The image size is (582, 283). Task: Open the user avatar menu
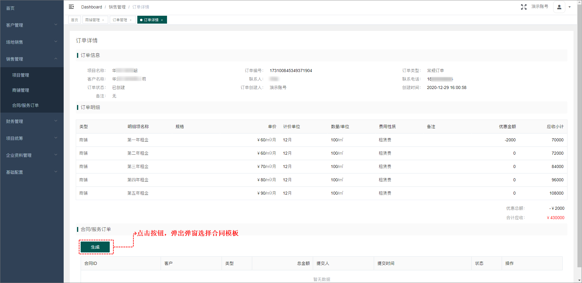click(x=559, y=7)
